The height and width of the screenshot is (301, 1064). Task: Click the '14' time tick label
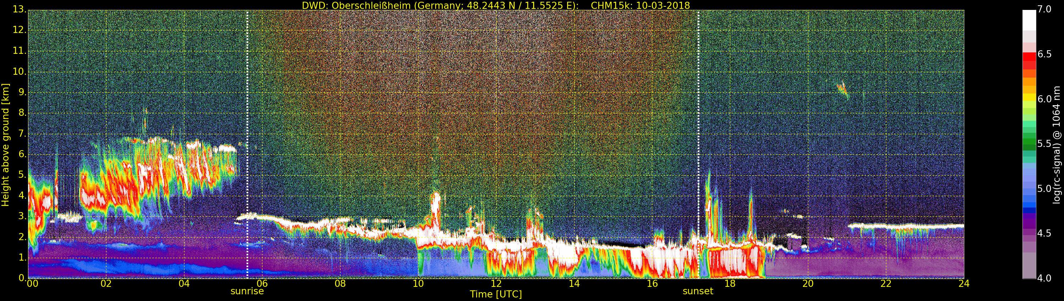574,284
